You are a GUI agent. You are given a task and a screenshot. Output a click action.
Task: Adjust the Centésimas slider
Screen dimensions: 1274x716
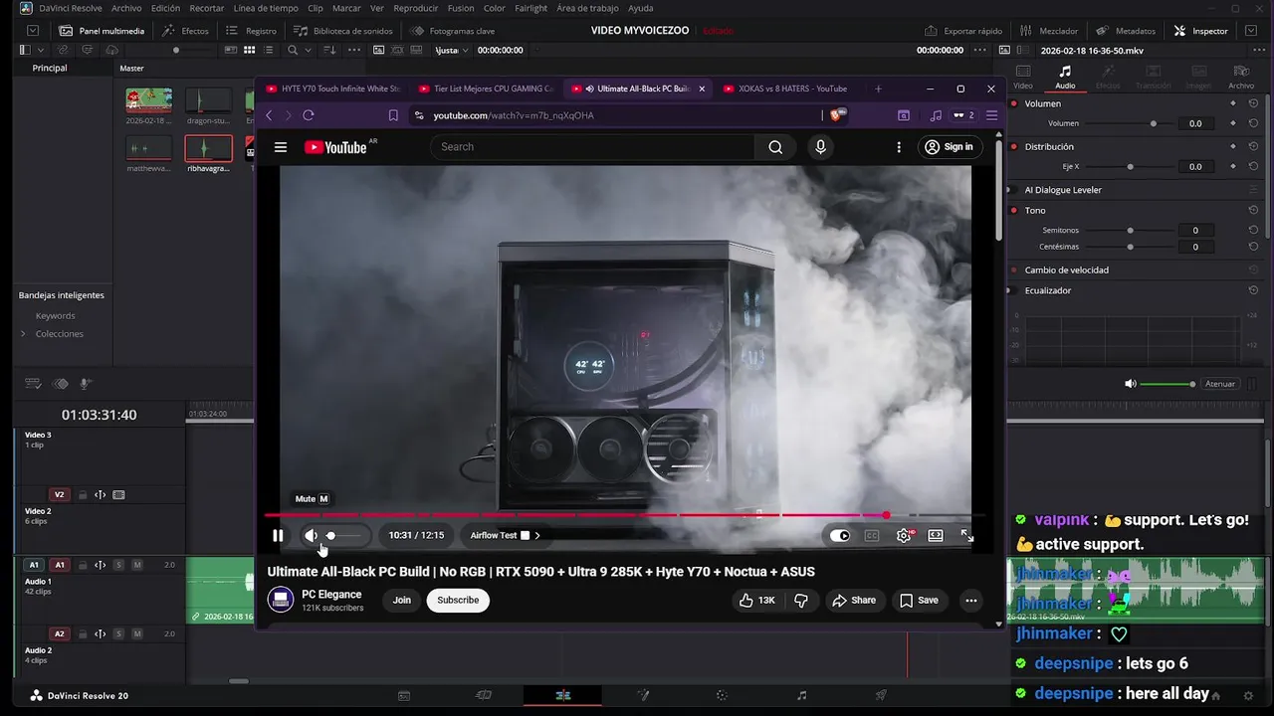tap(1132, 246)
